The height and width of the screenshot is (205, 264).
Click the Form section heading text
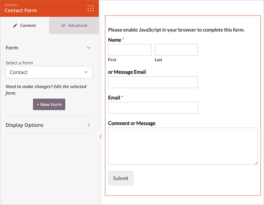pos(12,48)
